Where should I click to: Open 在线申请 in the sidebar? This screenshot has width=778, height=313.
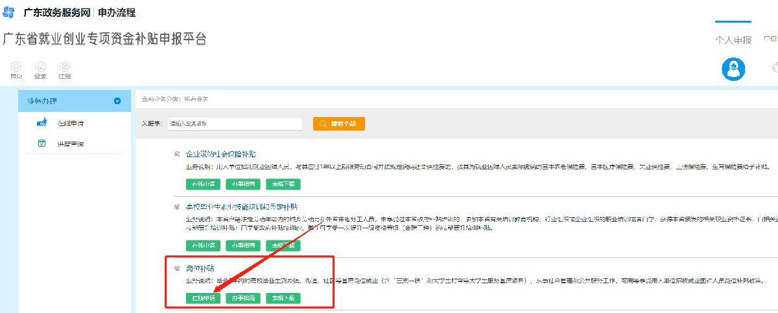pos(70,123)
